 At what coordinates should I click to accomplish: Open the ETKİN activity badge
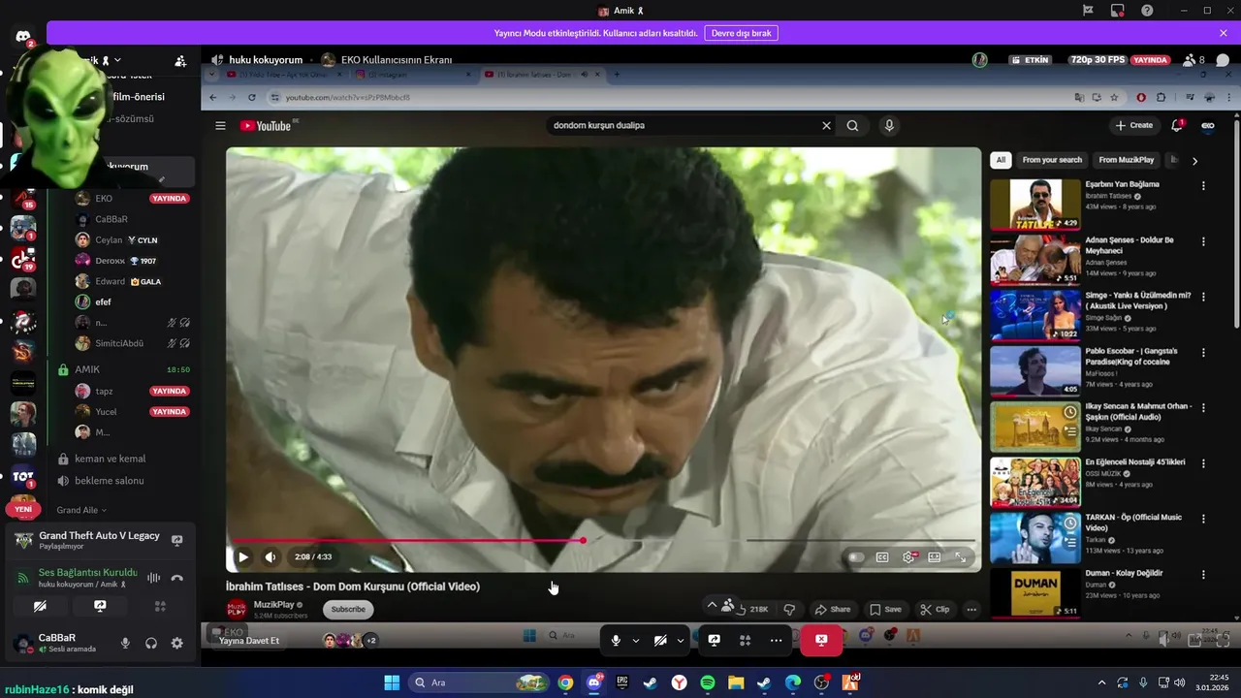click(1030, 60)
